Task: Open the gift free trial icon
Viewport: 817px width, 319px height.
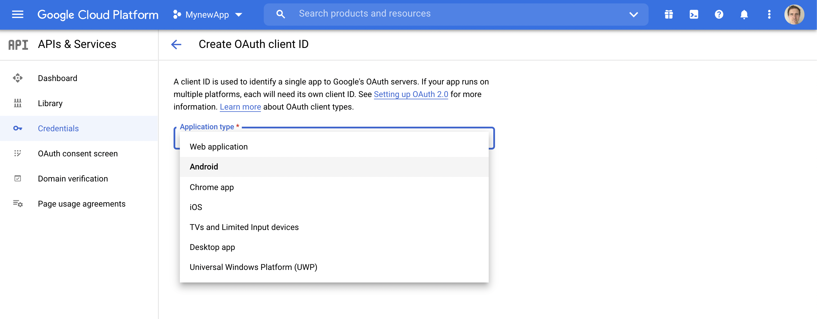Action: pos(669,15)
